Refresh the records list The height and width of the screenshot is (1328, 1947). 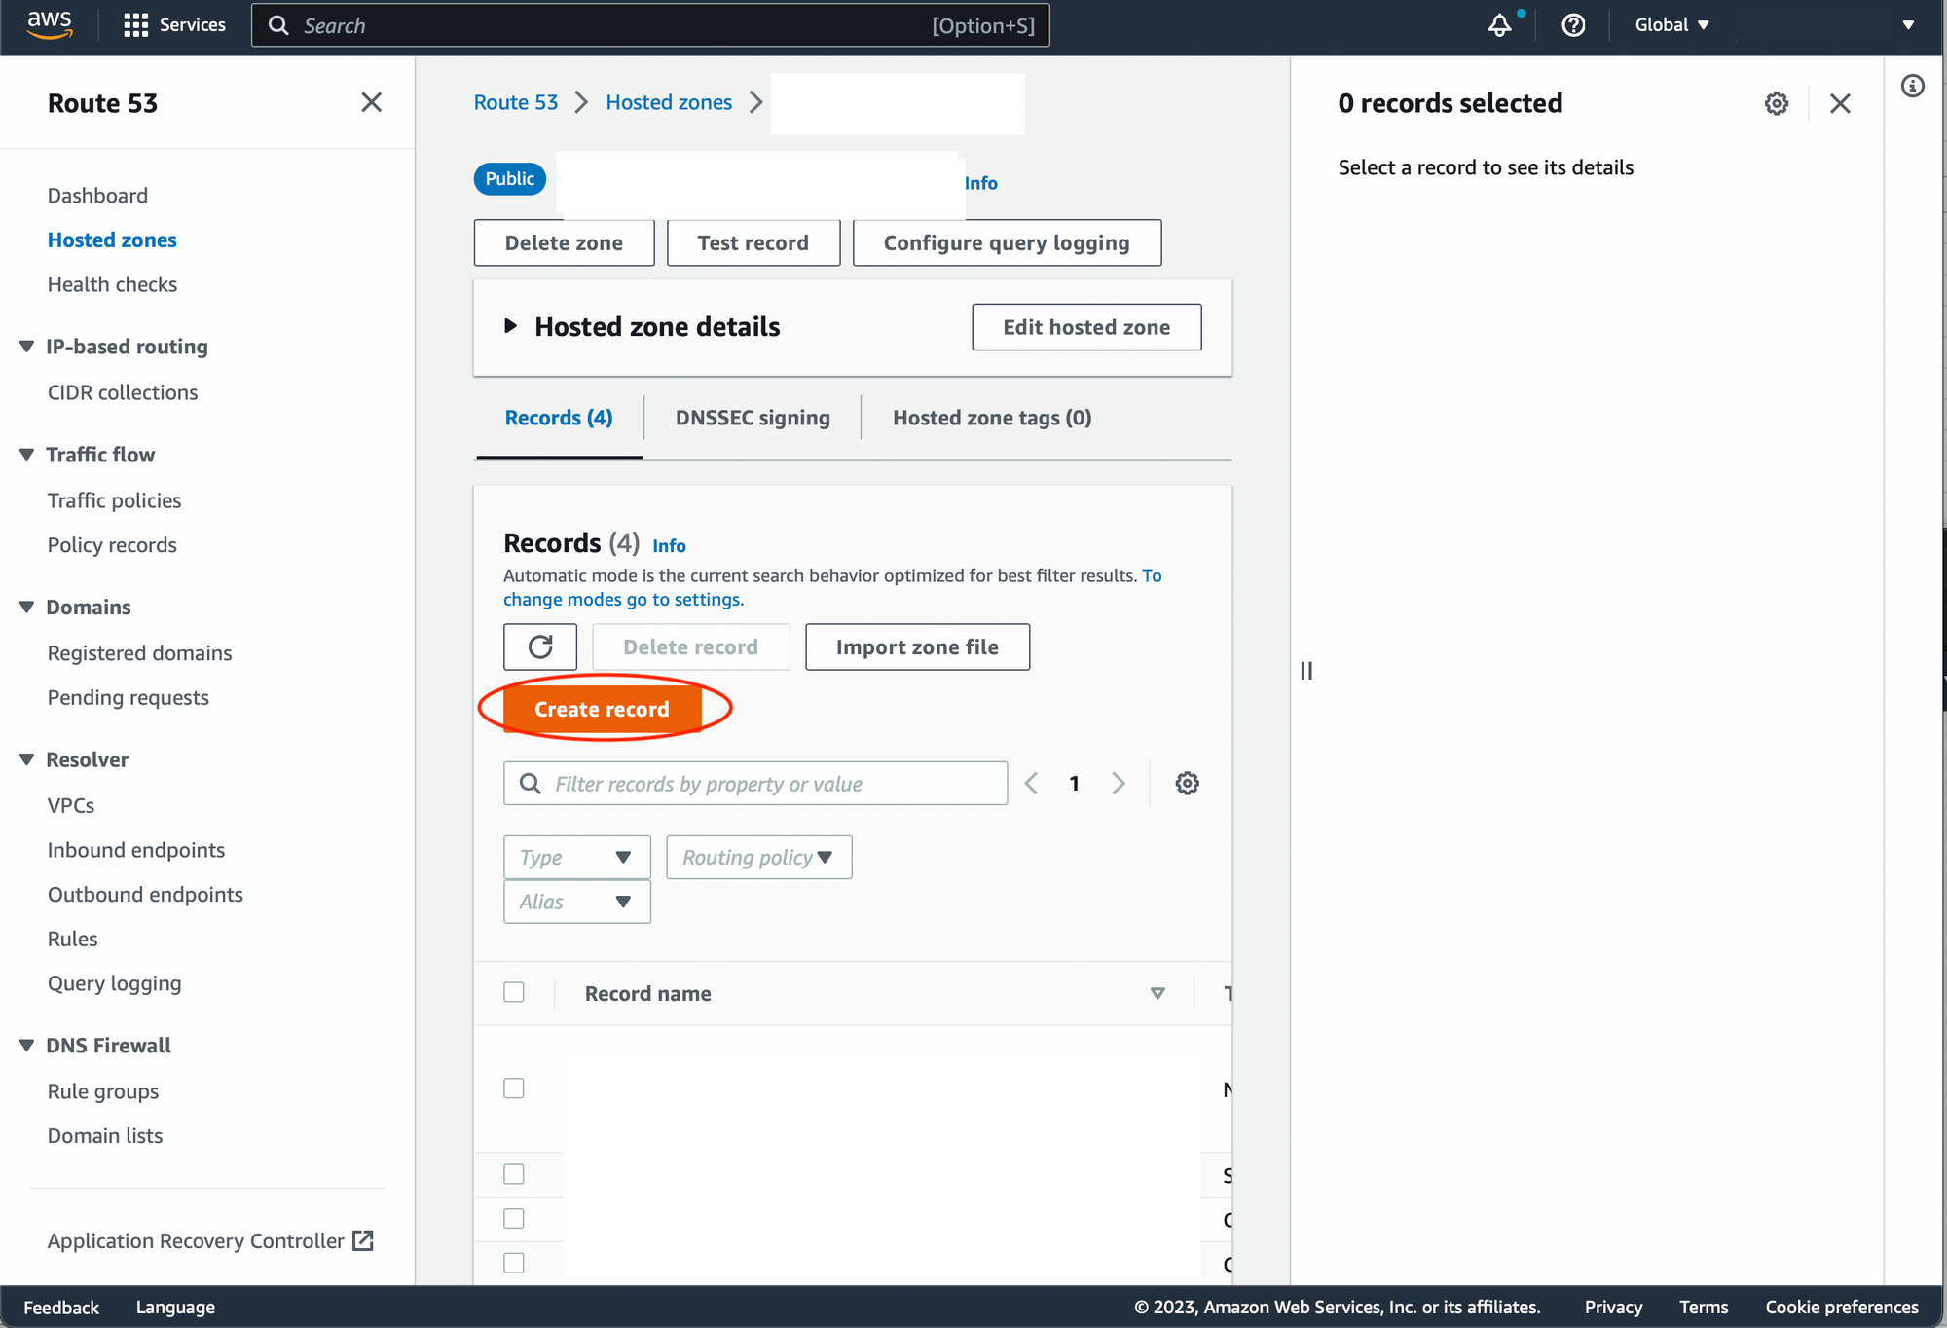tap(540, 646)
